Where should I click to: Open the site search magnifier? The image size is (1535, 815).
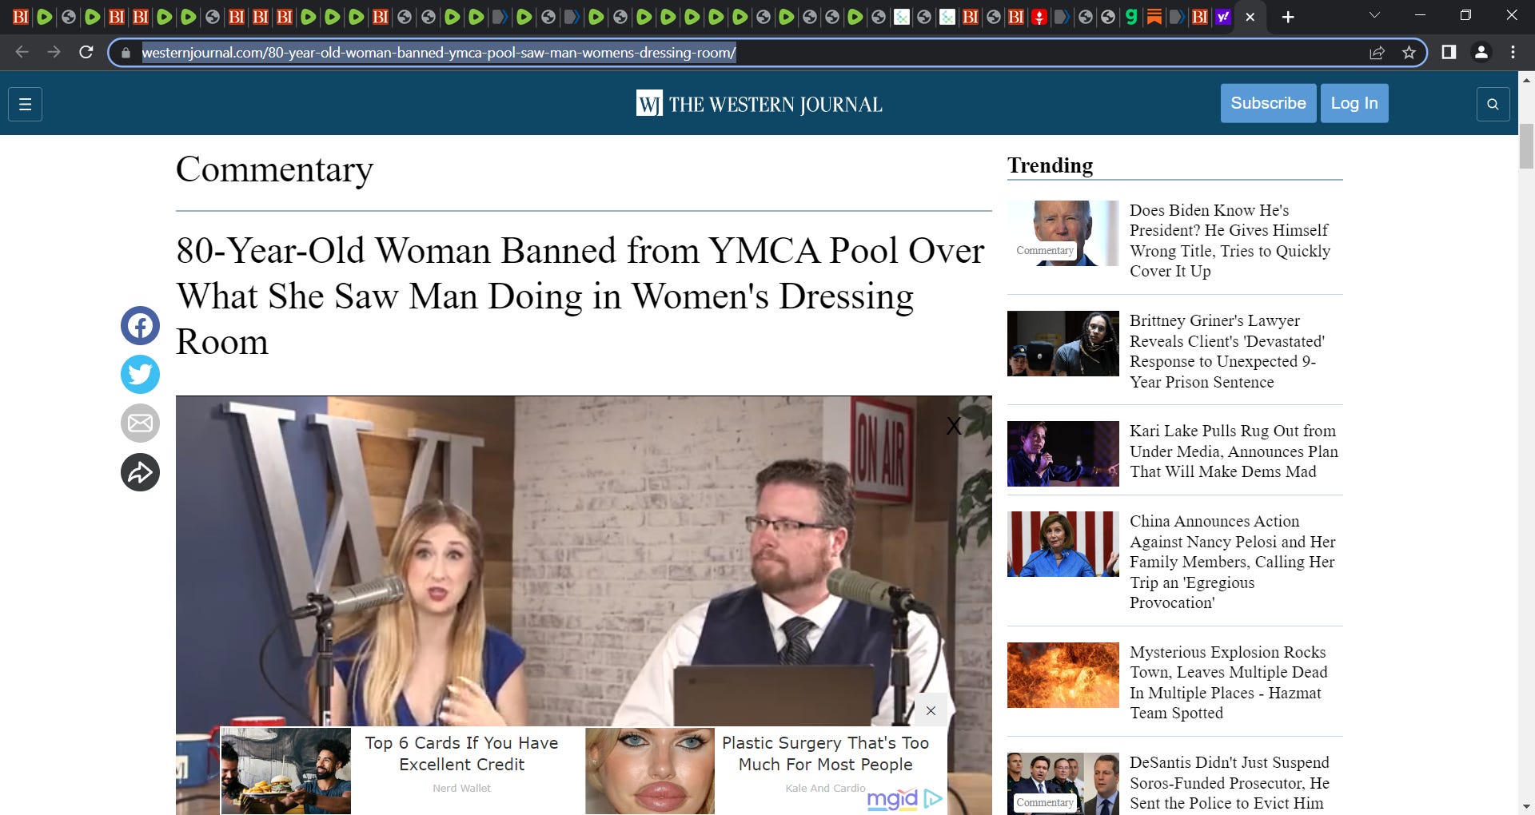[x=1493, y=103]
